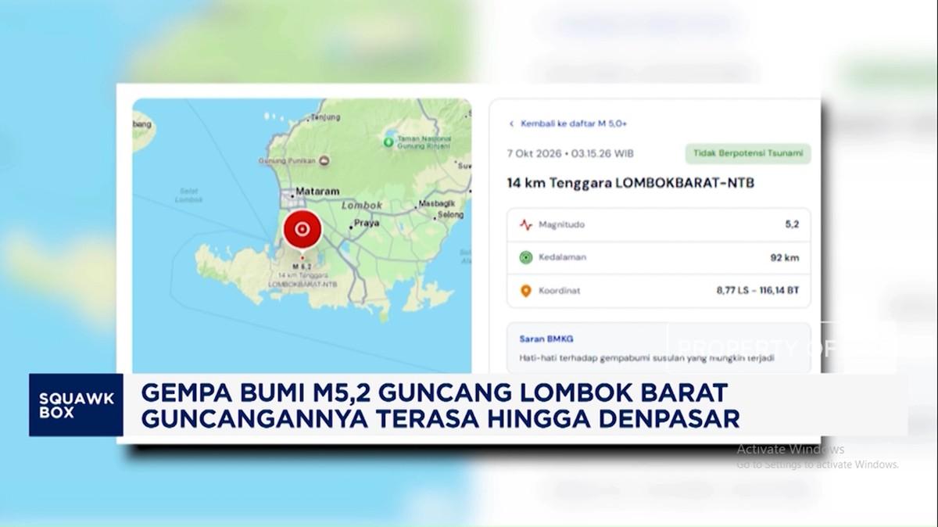938x527 pixels.
Task: Click the Lombok island label
Action: coord(362,206)
